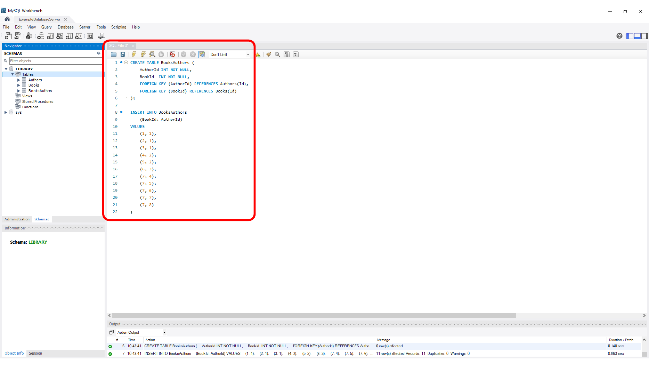Select the ExempleDatabaseServer connection tab
Image resolution: width=649 pixels, height=365 pixels.
coord(40,19)
